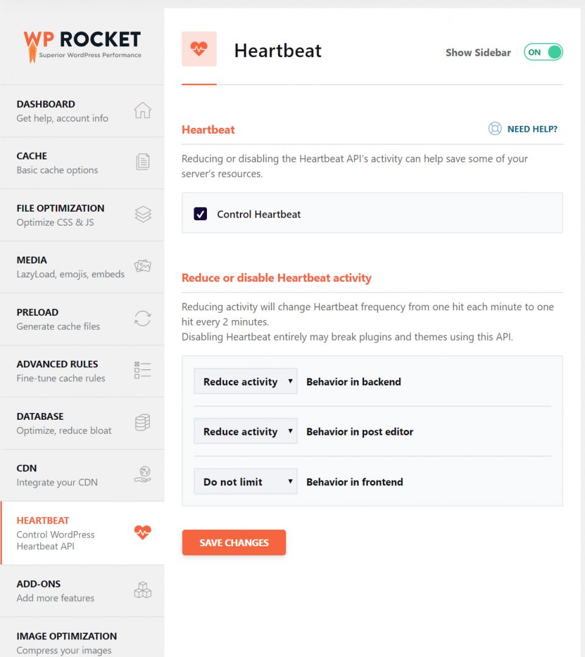The image size is (585, 657).
Task: Open the Advanced Rules settings section
Action: click(73, 370)
